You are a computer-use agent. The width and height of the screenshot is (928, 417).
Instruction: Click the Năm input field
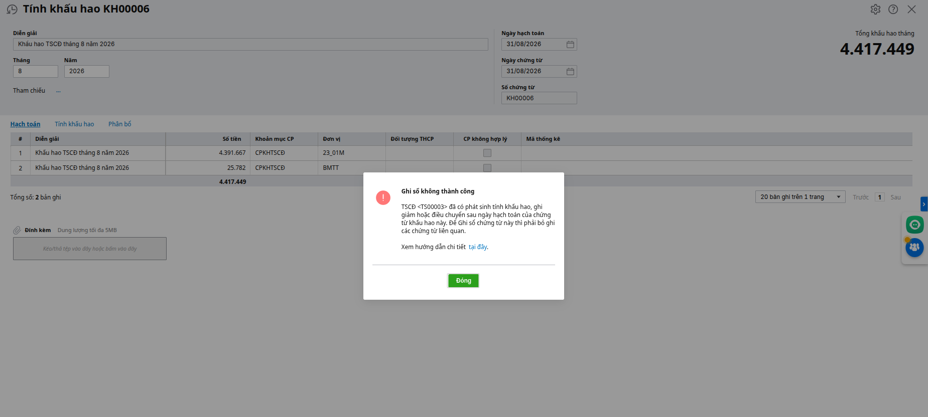click(x=87, y=71)
